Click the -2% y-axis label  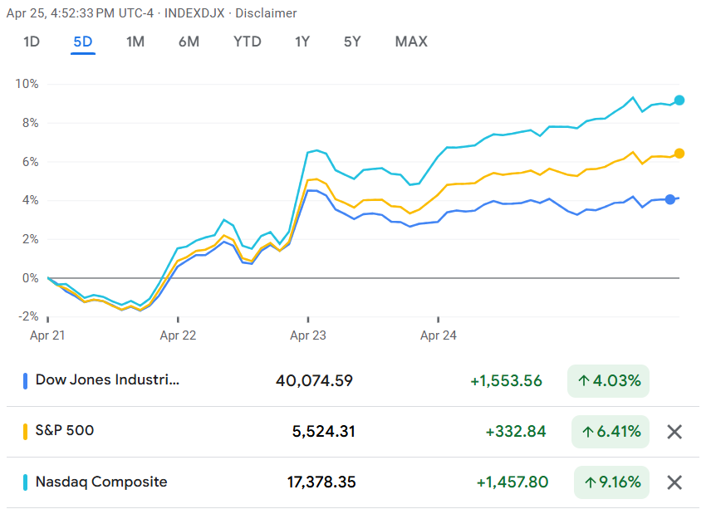[x=28, y=316]
